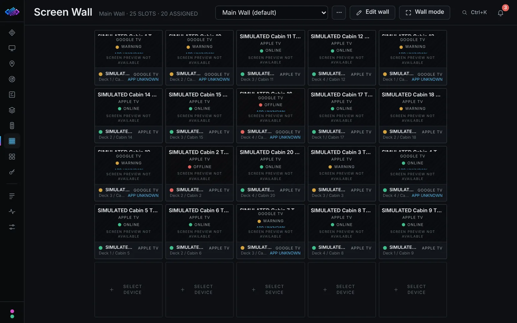
Task: Open the stacked layers icon in the sidebar
Action: pyautogui.click(x=12, y=110)
